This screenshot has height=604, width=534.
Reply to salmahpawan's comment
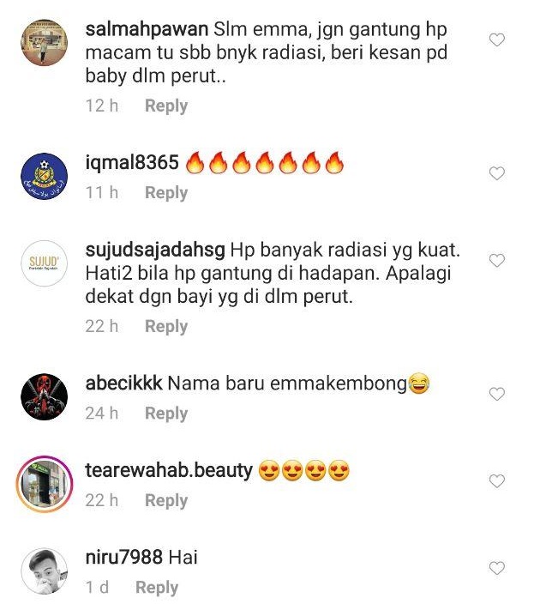coord(166,106)
